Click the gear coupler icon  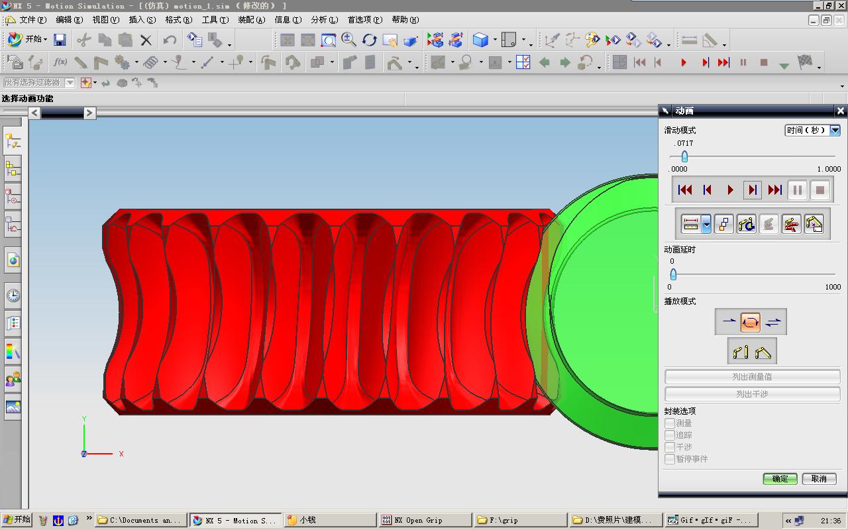(122, 62)
